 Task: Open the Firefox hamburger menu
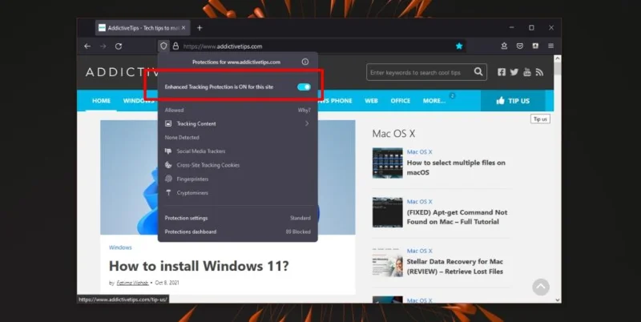pyautogui.click(x=550, y=46)
